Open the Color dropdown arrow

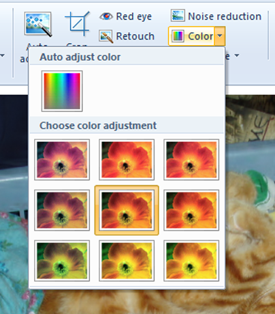coord(220,36)
